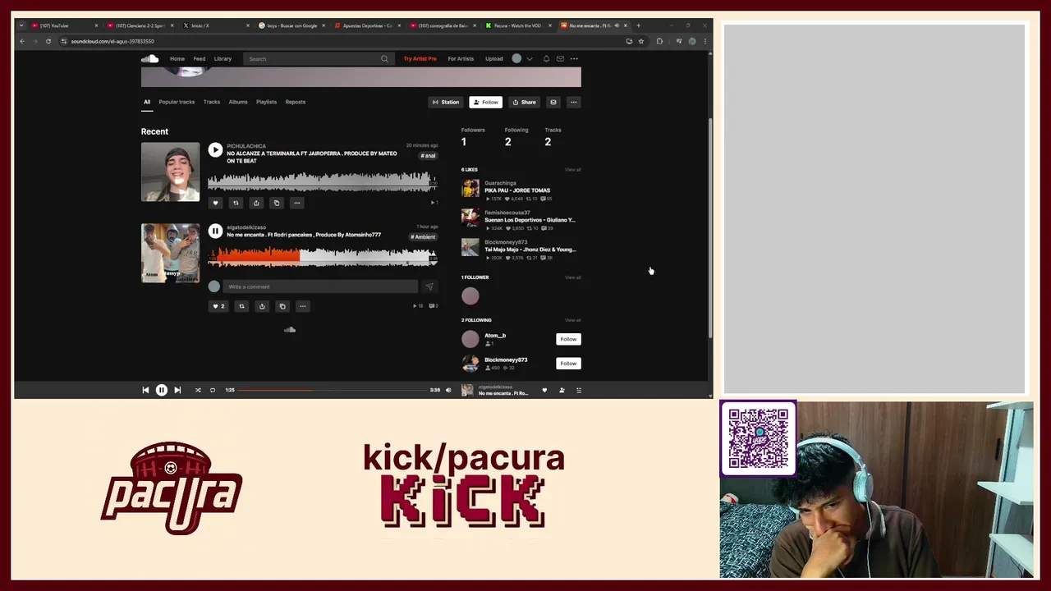Send the comment with the paper-plane icon

click(x=429, y=286)
